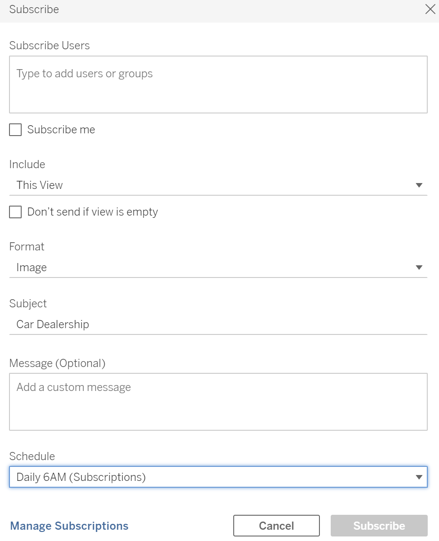This screenshot has width=439, height=541.
Task: Click the Include dropdown arrow icon
Action: 419,185
